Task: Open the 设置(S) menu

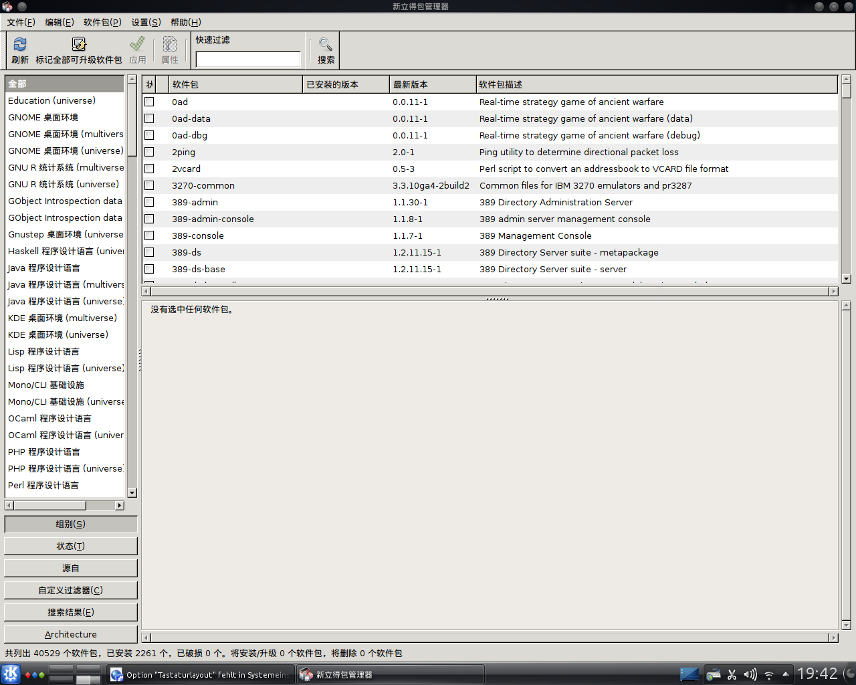Action: (146, 22)
